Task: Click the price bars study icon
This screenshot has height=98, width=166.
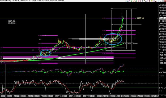Action: (147, 1)
